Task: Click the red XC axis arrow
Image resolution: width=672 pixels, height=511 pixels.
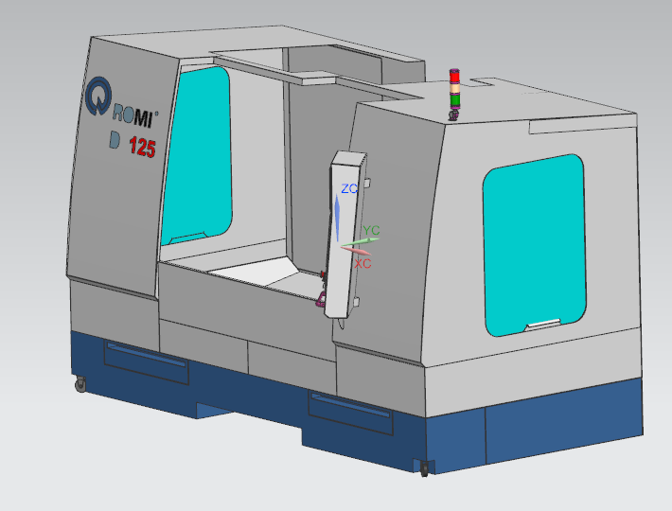Action: coord(356,251)
